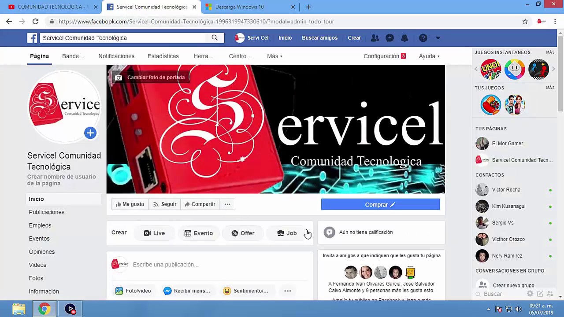Add Foto/video to the post
The height and width of the screenshot is (317, 564).
pos(133,291)
